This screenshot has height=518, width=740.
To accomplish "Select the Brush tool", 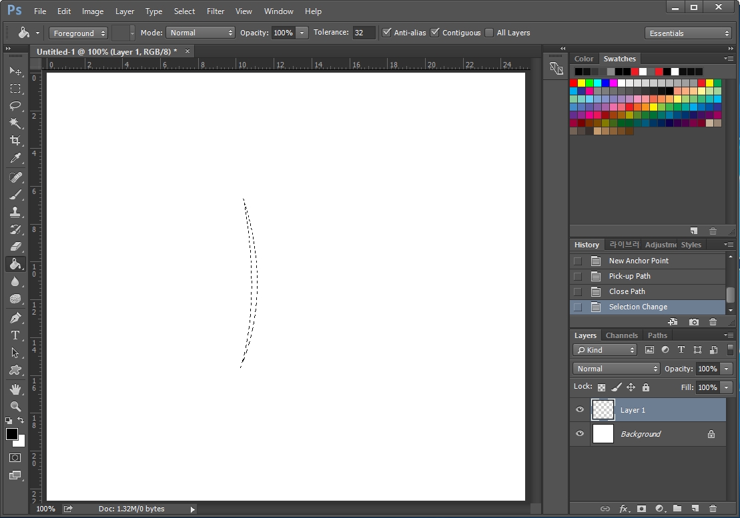I will point(15,195).
